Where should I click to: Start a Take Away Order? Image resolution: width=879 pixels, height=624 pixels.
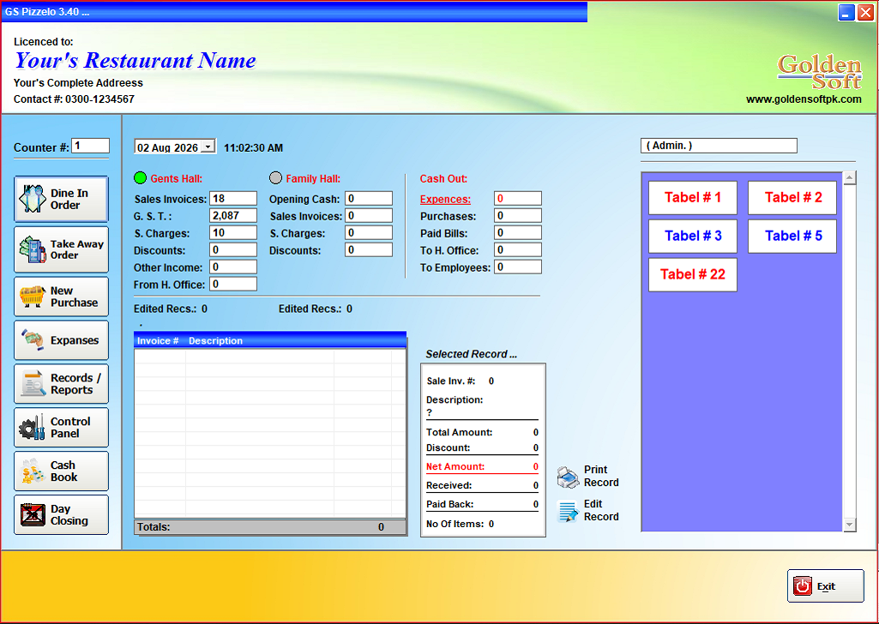pyautogui.click(x=61, y=249)
